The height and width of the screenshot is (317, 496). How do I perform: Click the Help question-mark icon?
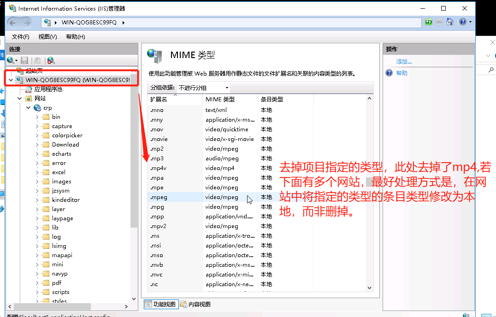click(x=462, y=22)
